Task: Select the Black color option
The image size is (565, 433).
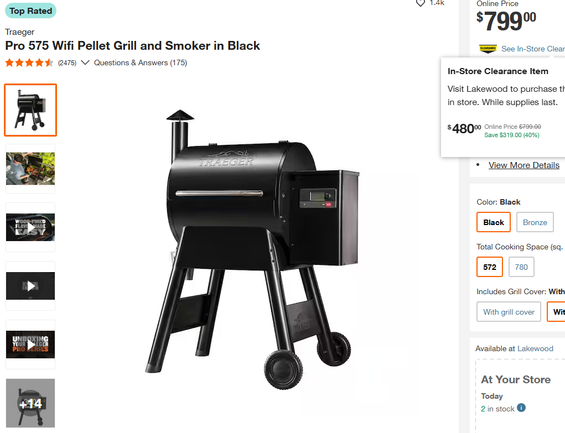Action: [494, 222]
